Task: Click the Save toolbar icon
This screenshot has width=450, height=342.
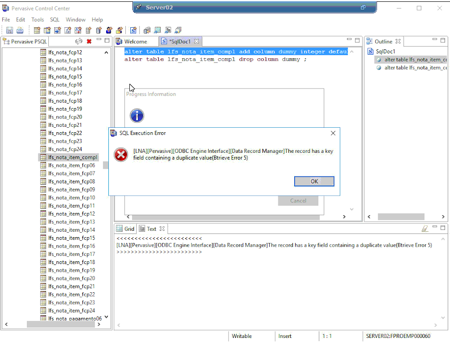Action: pos(10,30)
